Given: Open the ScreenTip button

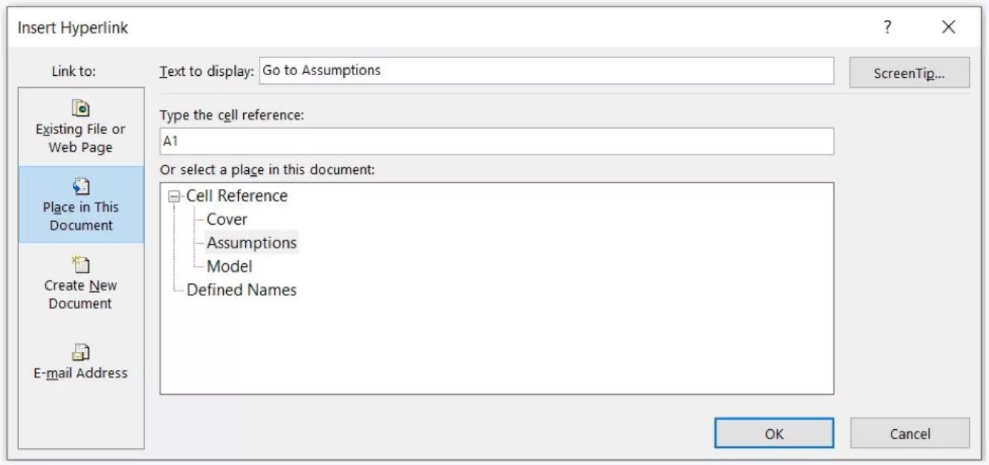Looking at the screenshot, I should (x=909, y=73).
